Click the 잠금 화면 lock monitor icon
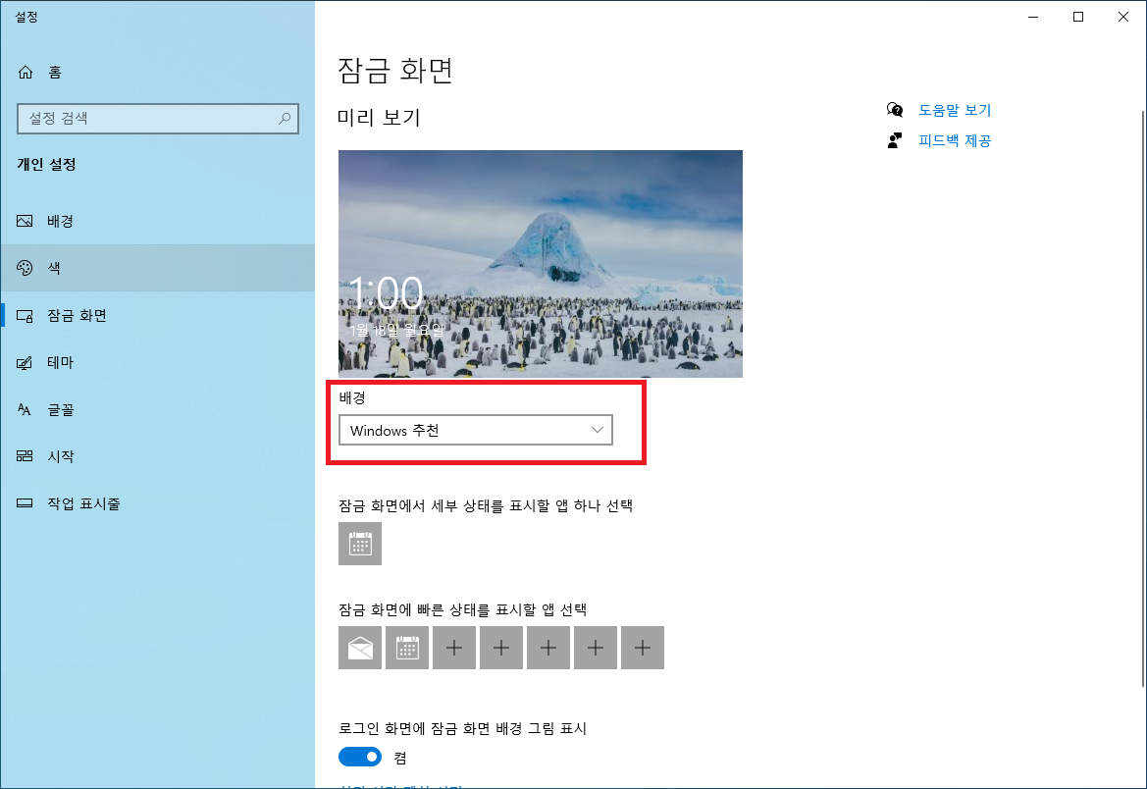This screenshot has height=789, width=1147. [x=25, y=315]
